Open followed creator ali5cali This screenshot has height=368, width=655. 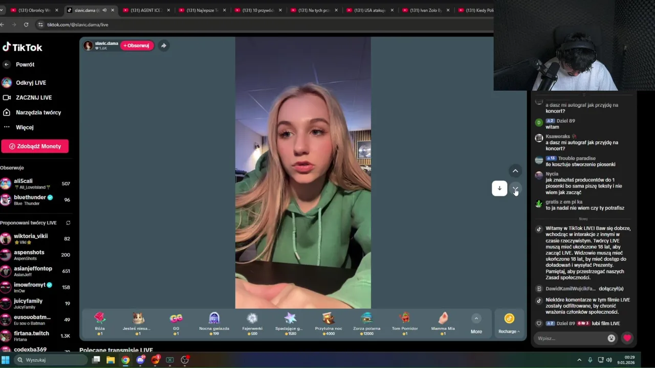[x=35, y=183]
